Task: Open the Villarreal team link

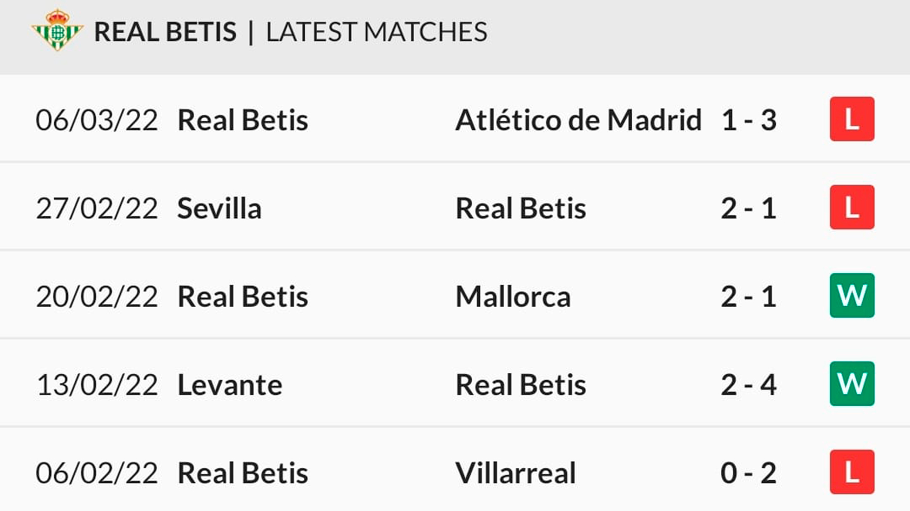Action: coord(515,473)
